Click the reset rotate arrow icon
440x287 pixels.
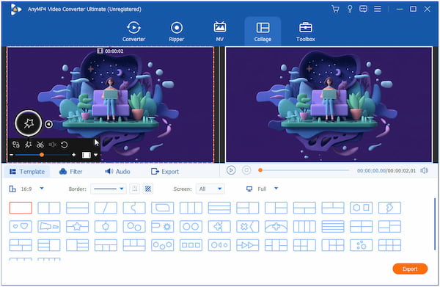[x=65, y=145]
